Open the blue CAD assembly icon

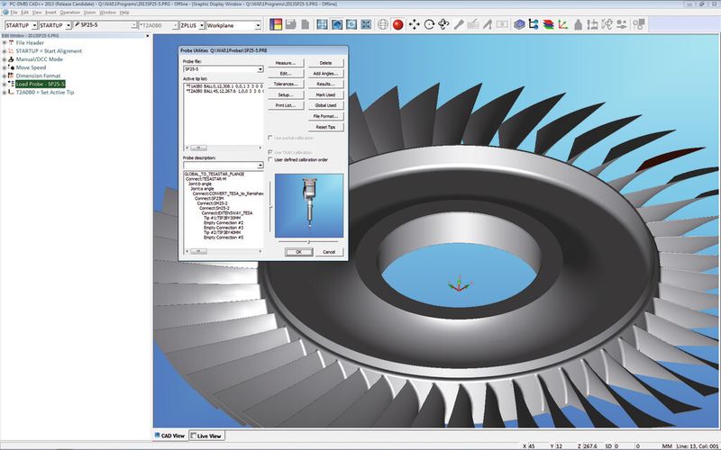519,25
